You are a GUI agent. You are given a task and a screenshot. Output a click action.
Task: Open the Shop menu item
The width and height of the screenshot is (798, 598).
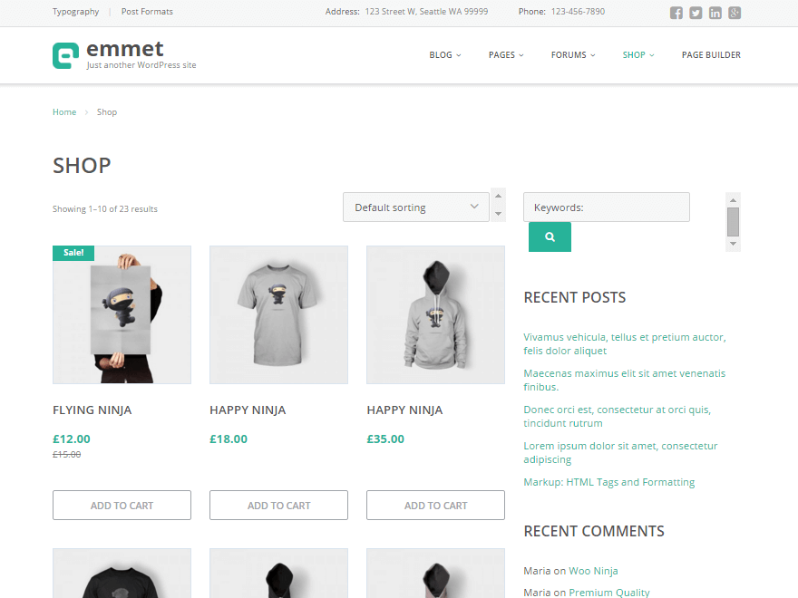click(x=637, y=55)
